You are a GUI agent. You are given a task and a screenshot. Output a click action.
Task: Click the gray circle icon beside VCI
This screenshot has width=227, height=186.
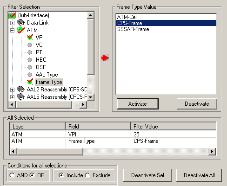(x=30, y=45)
